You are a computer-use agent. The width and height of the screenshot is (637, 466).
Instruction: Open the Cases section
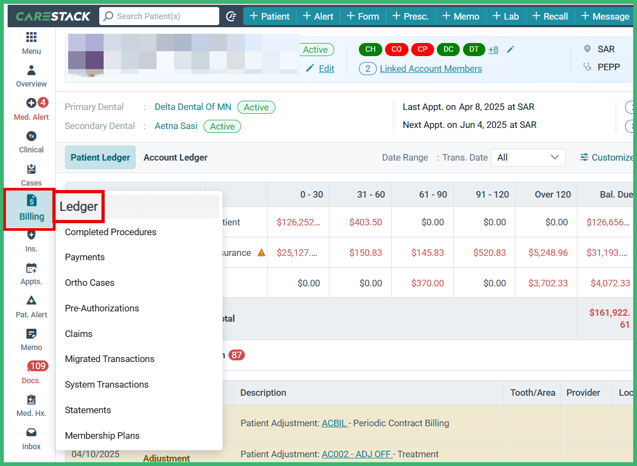coord(31,174)
